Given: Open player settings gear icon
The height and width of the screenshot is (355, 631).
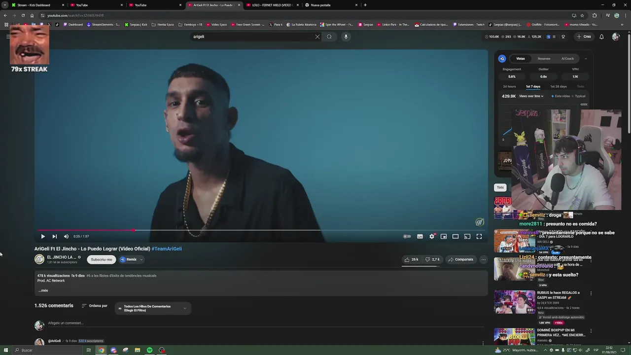Looking at the screenshot, I should click(x=432, y=236).
